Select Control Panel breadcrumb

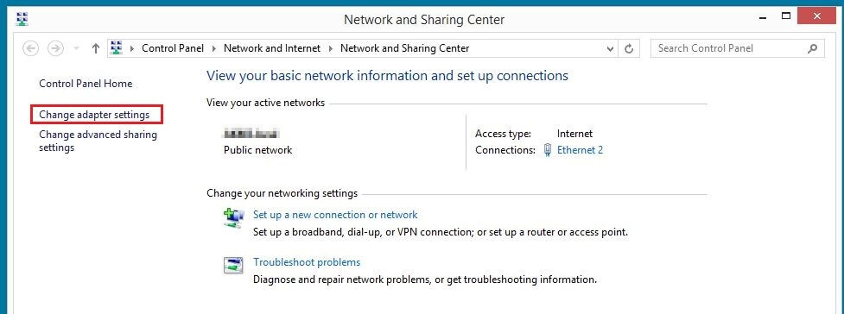click(x=173, y=48)
